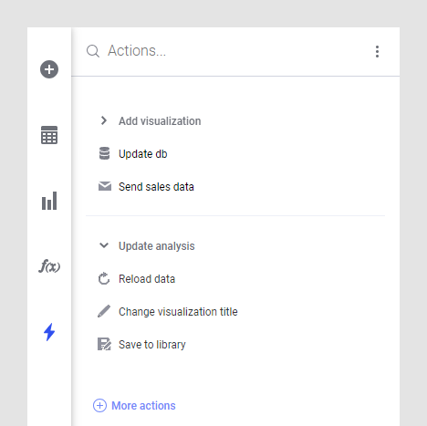Open the three-dot overflow menu
Image resolution: width=427 pixels, height=426 pixels.
(377, 51)
